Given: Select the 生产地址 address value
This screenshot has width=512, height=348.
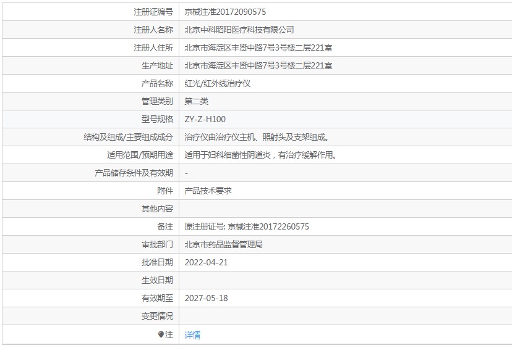Looking at the screenshot, I should 258,66.
